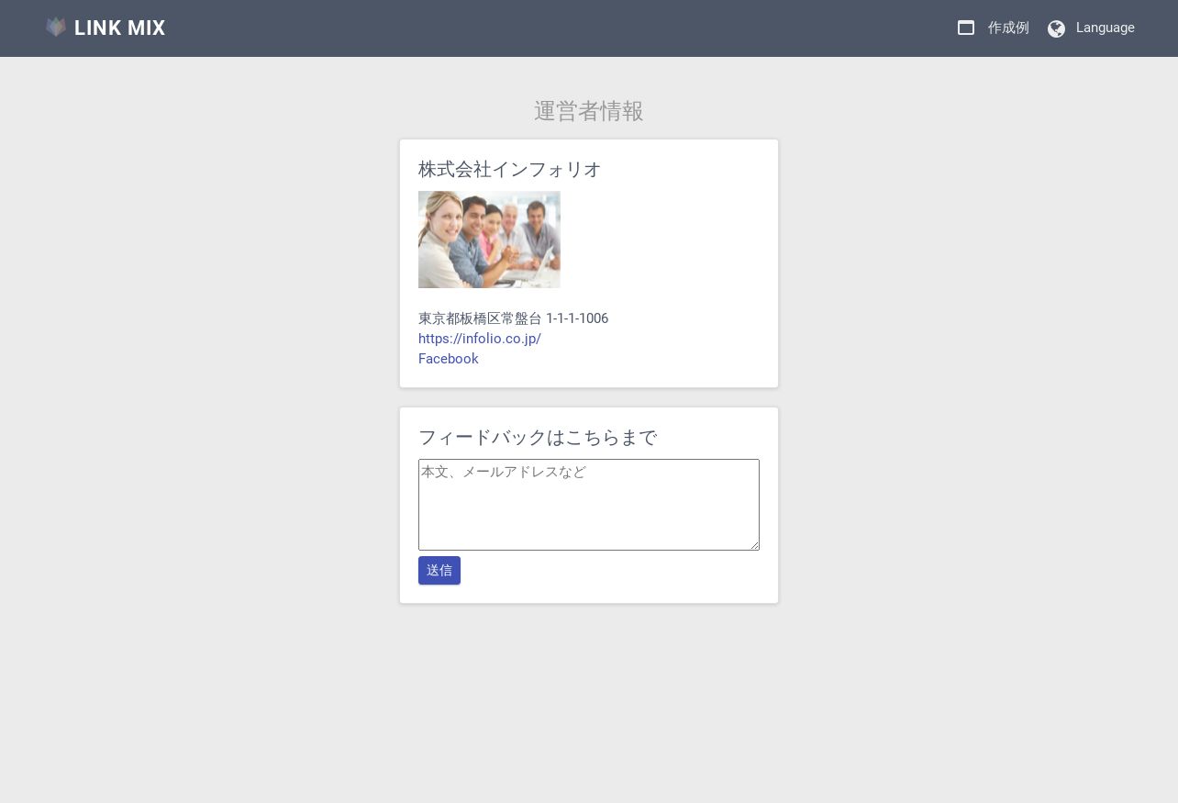Focus the feedback message text area

coord(589,505)
